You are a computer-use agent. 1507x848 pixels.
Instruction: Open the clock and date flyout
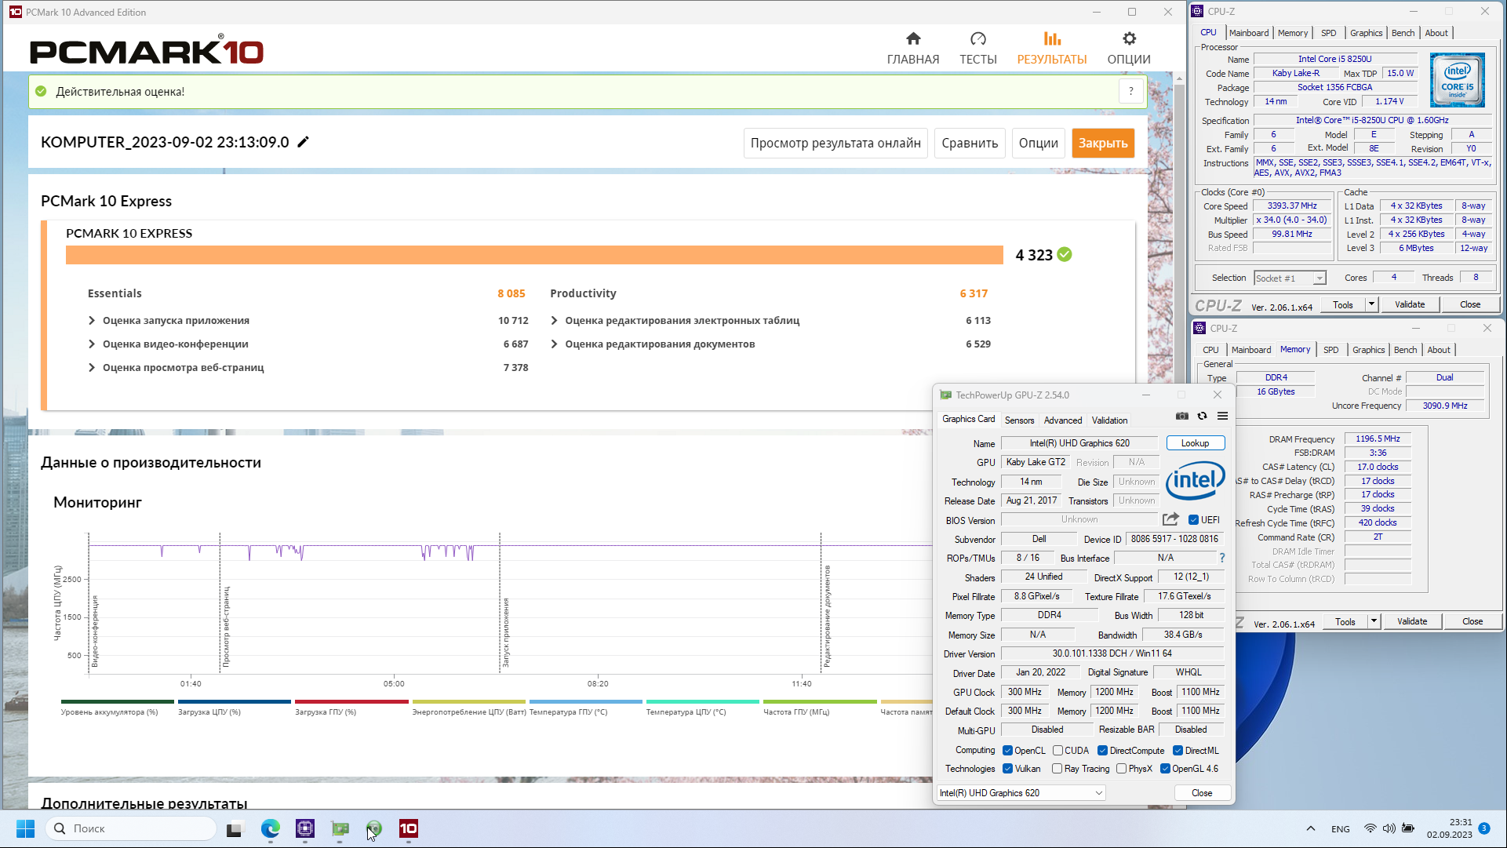point(1449,828)
